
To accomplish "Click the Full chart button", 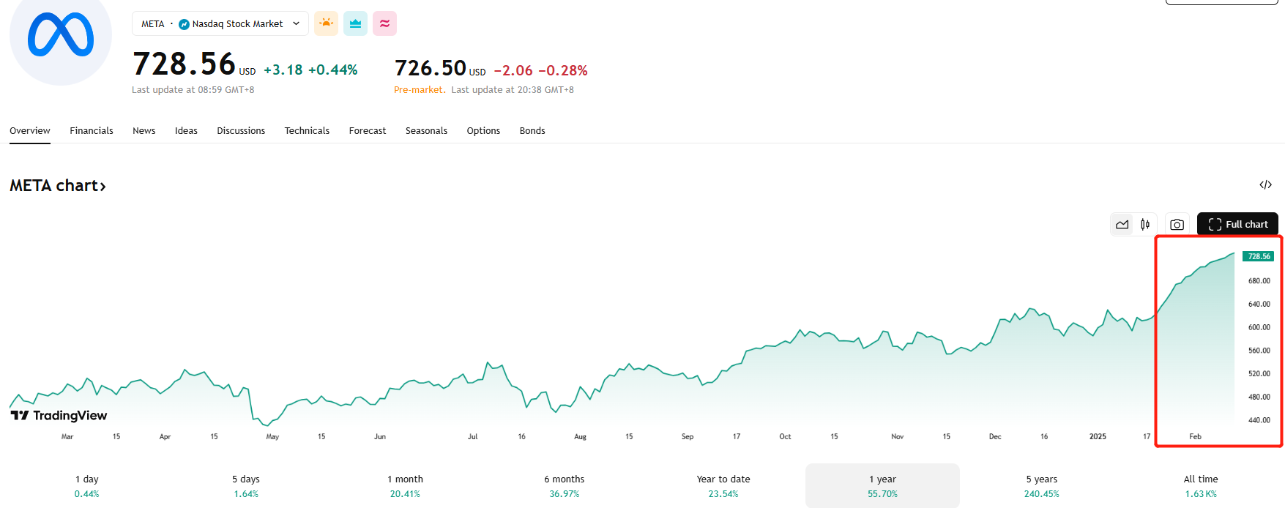I will click(x=1237, y=224).
